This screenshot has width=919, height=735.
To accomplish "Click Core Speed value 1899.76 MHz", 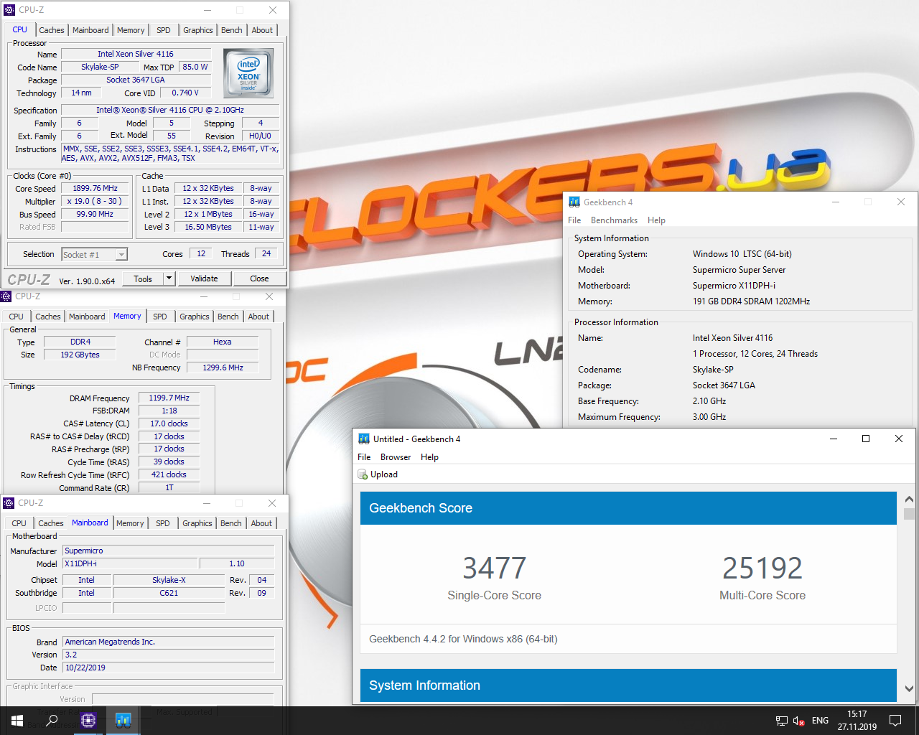I will (x=95, y=188).
